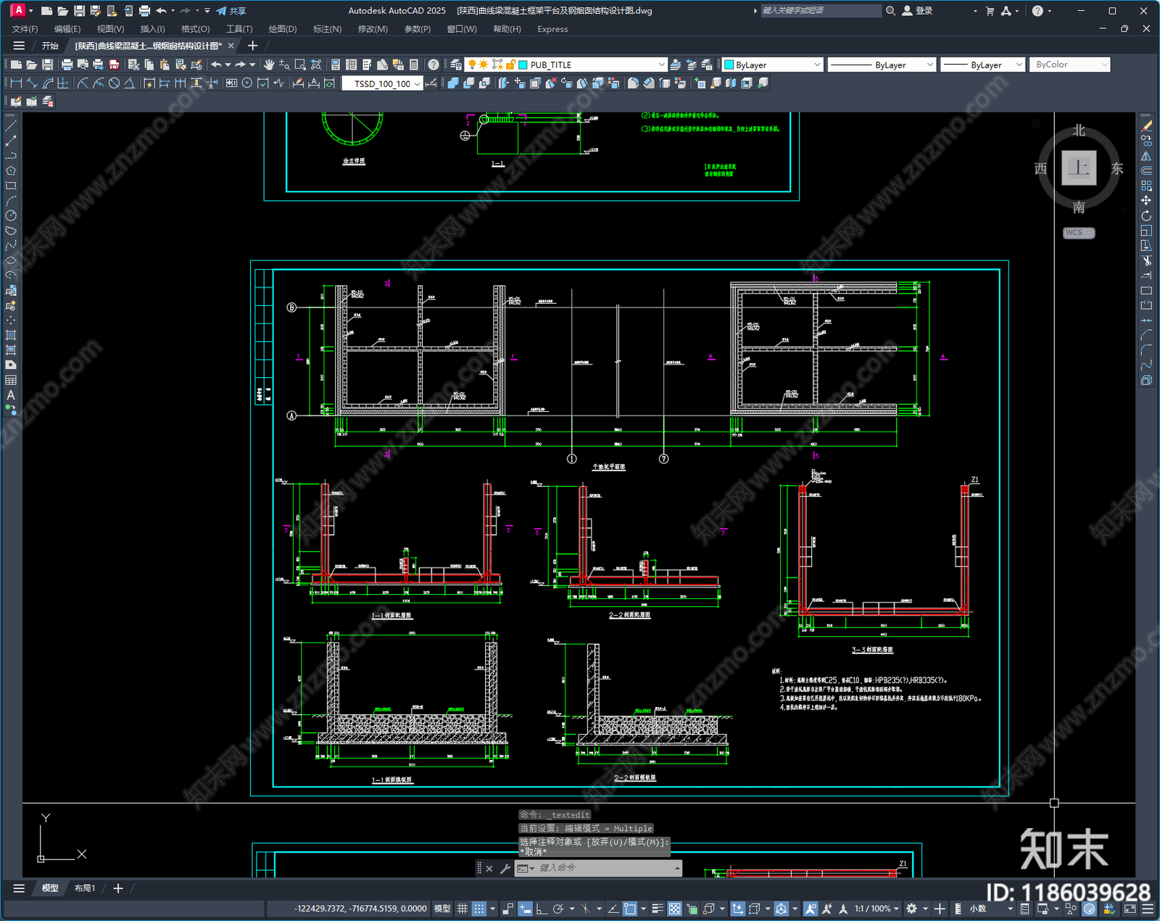This screenshot has height=921, width=1160.
Task: Open the Autodesk App Store cart icon
Action: coord(990,11)
